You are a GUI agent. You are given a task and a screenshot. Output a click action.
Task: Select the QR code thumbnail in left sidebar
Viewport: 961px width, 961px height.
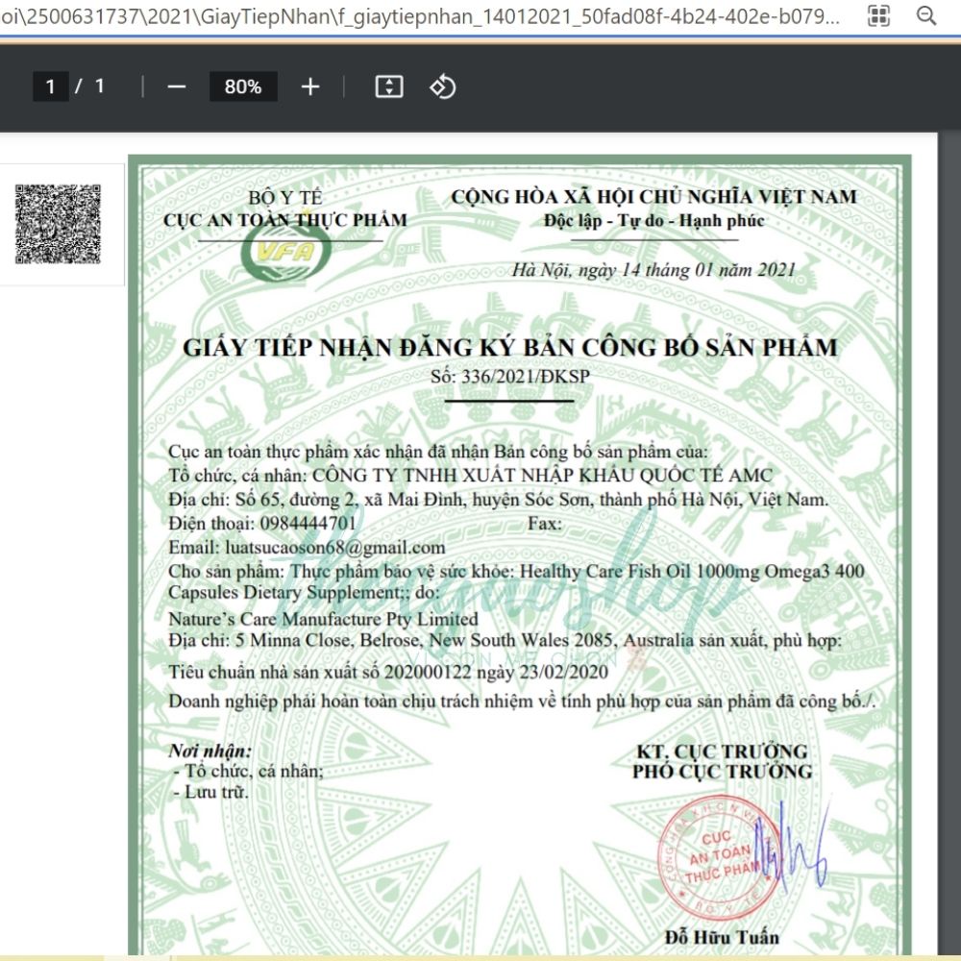[59, 224]
